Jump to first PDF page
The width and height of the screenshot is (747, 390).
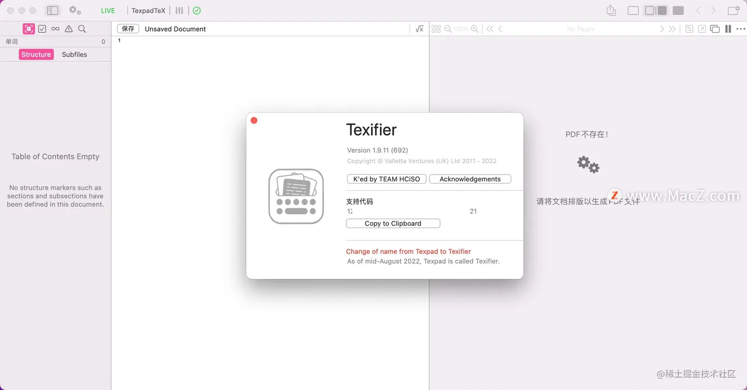click(x=490, y=29)
